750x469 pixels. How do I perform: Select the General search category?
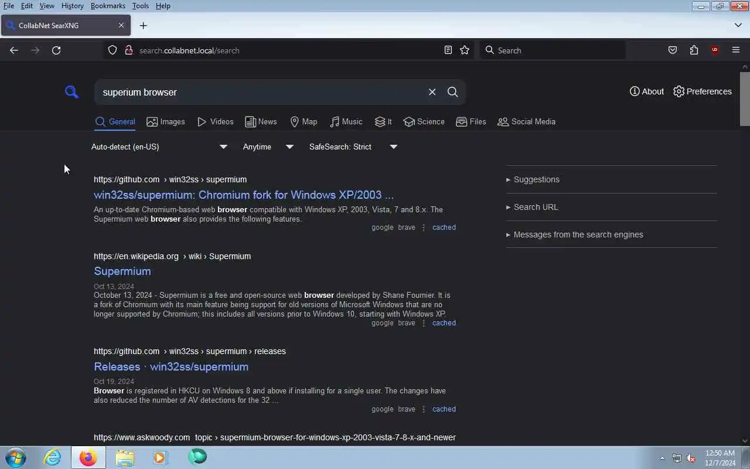point(115,121)
